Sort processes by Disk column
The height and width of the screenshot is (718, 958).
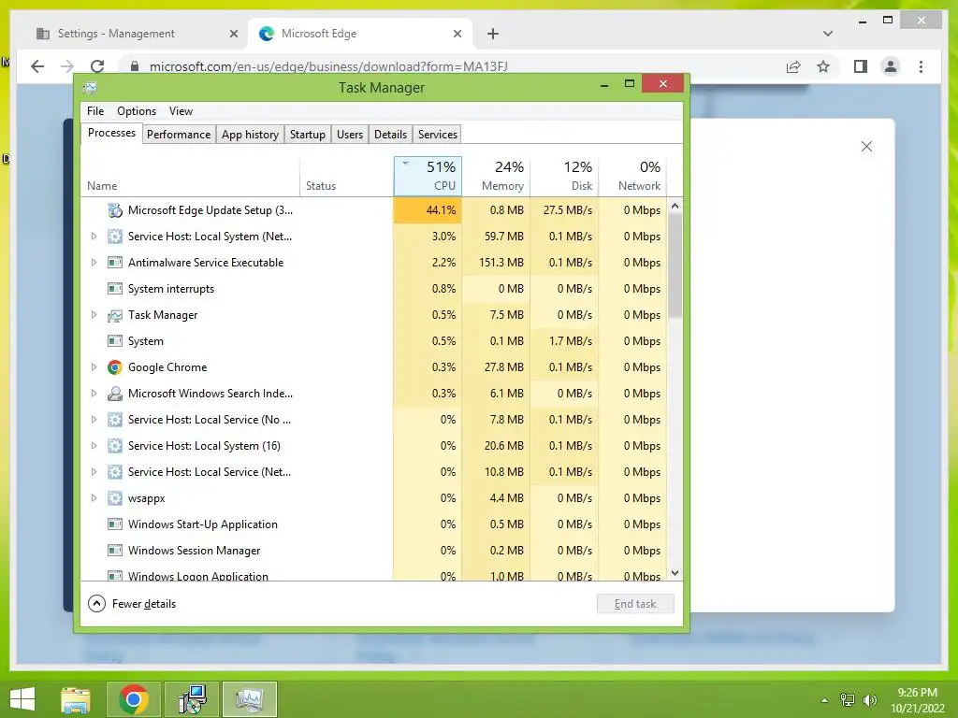(x=564, y=177)
